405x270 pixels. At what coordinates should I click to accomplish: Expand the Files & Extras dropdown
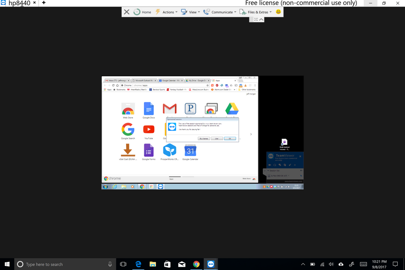tap(256, 12)
